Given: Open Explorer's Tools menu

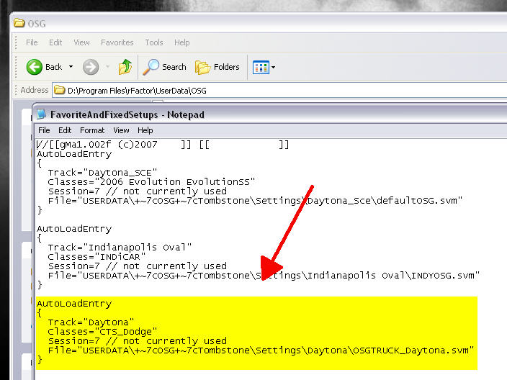Looking at the screenshot, I should point(154,42).
